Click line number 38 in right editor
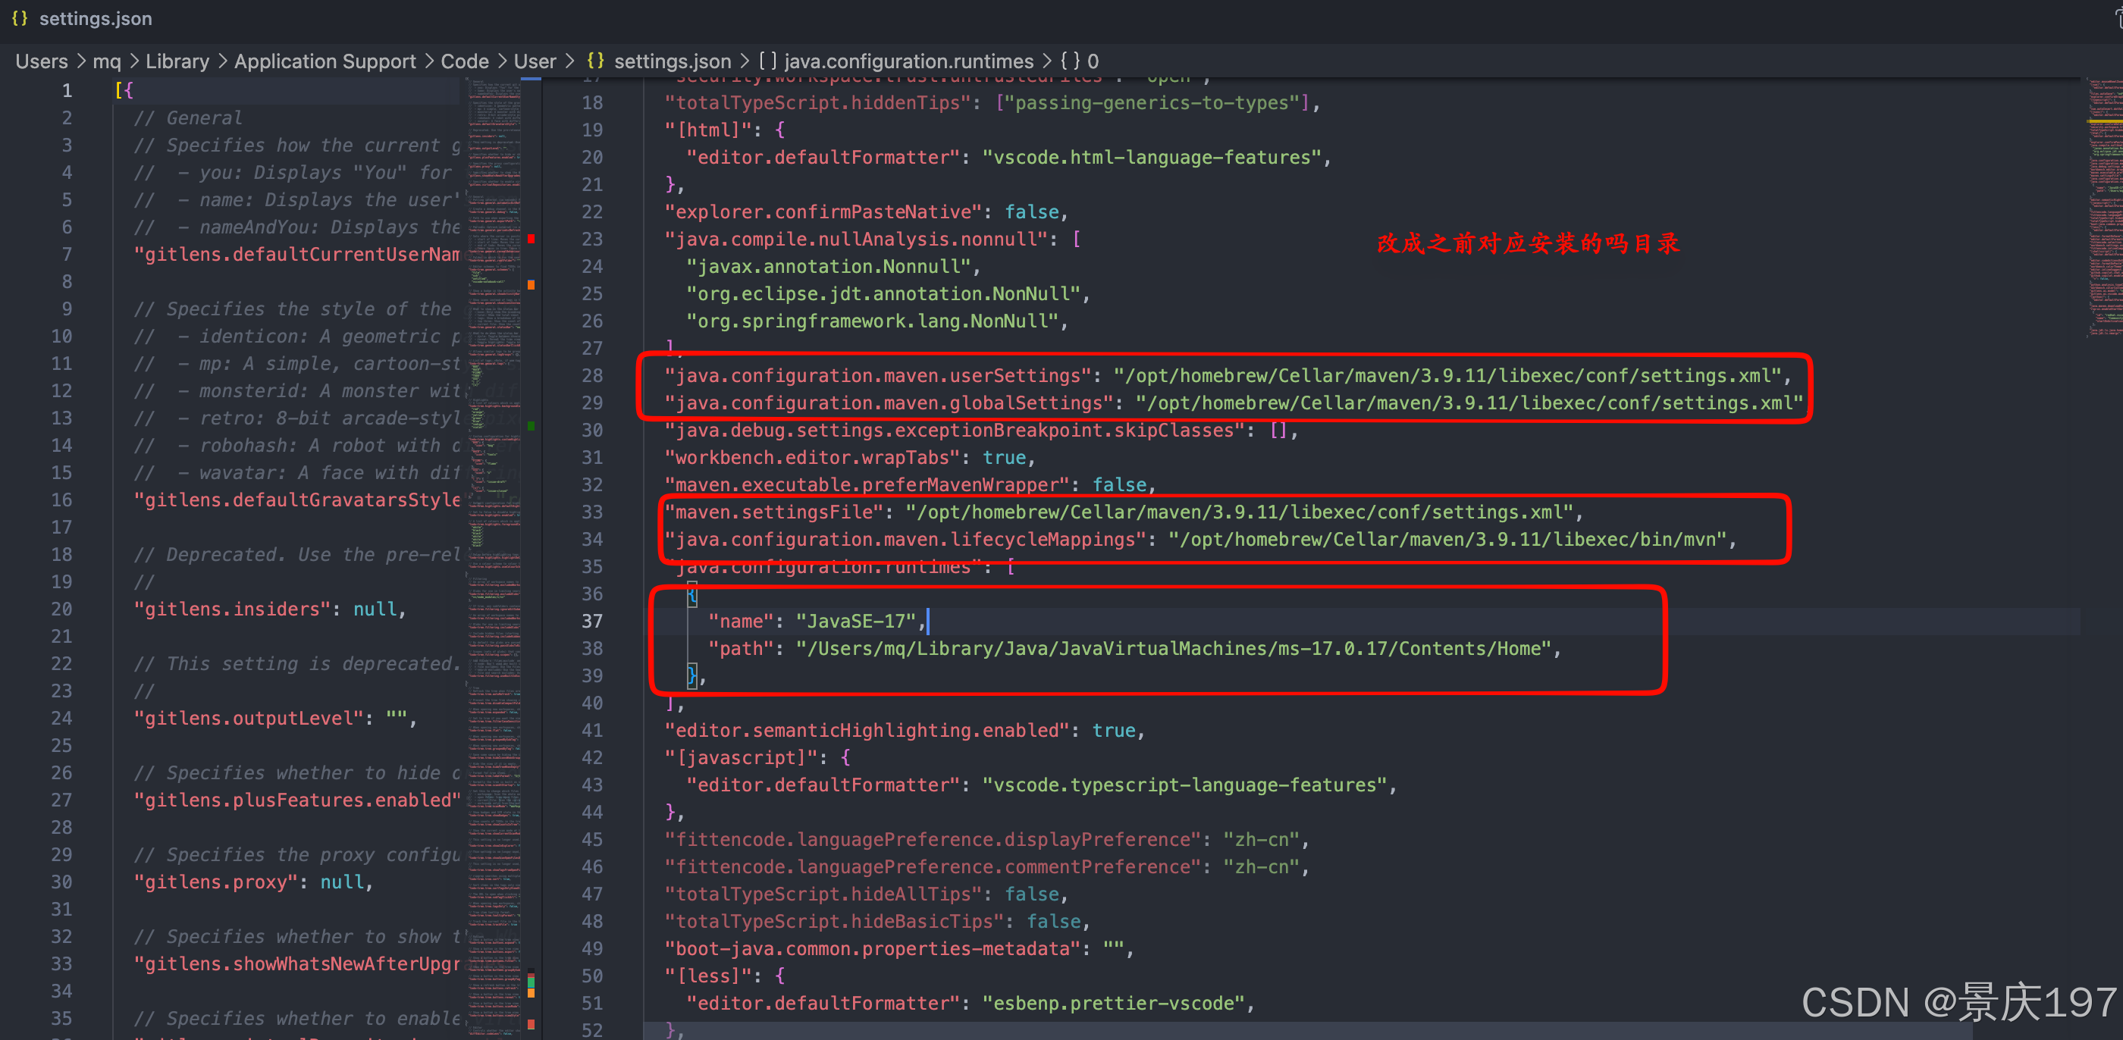 [x=591, y=649]
